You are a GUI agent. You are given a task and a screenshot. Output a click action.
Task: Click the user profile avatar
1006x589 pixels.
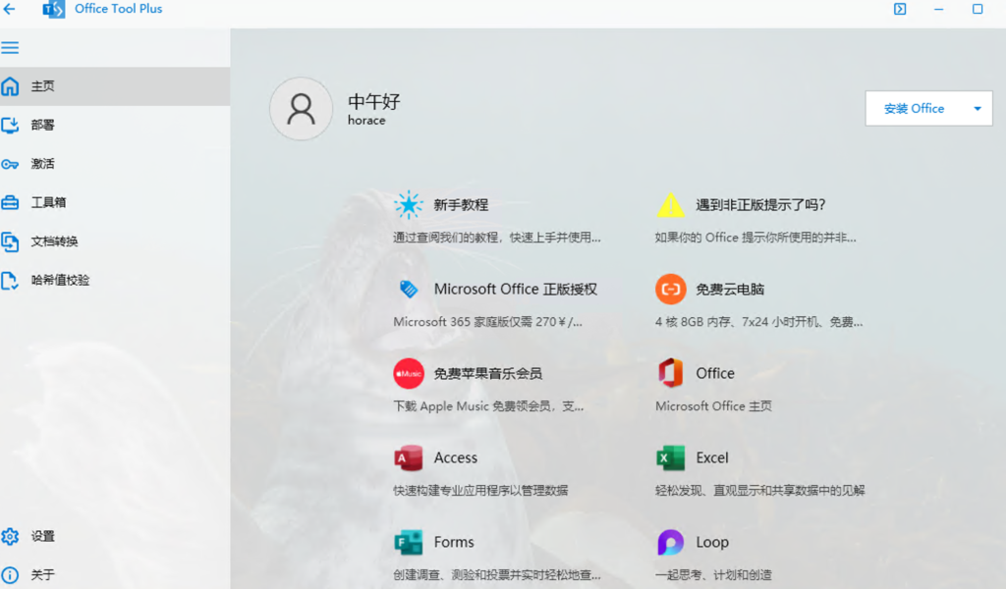301,109
